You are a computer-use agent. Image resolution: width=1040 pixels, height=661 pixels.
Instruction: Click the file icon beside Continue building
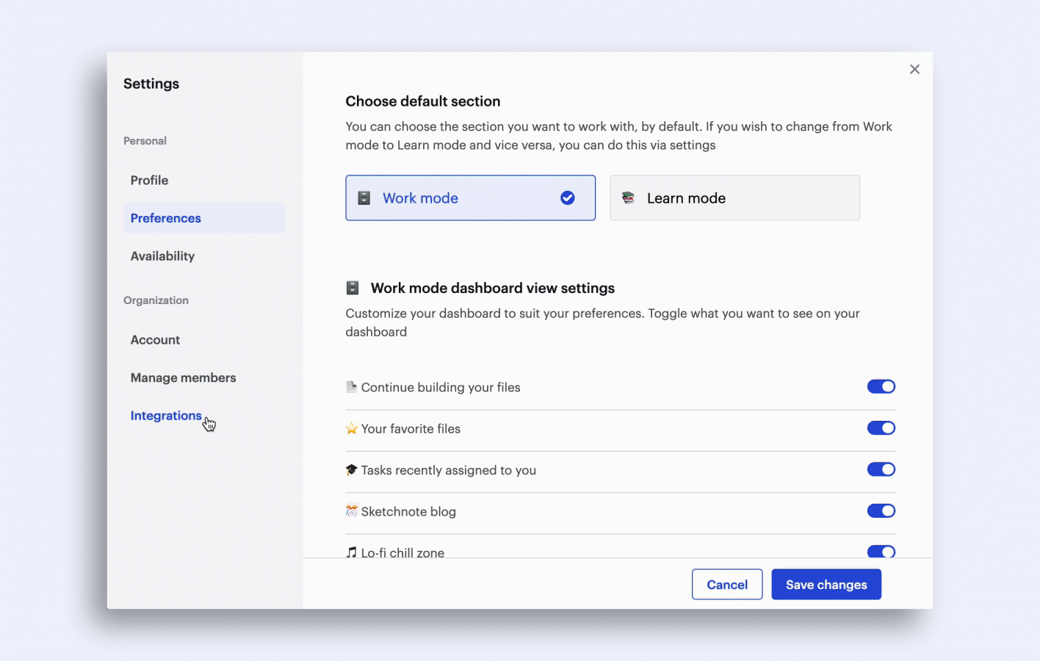click(x=351, y=387)
